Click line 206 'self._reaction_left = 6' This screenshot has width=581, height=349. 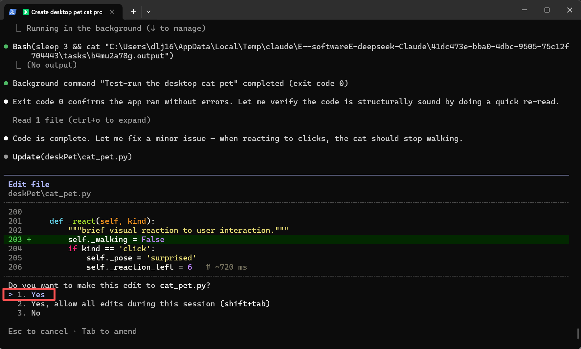[139, 267]
